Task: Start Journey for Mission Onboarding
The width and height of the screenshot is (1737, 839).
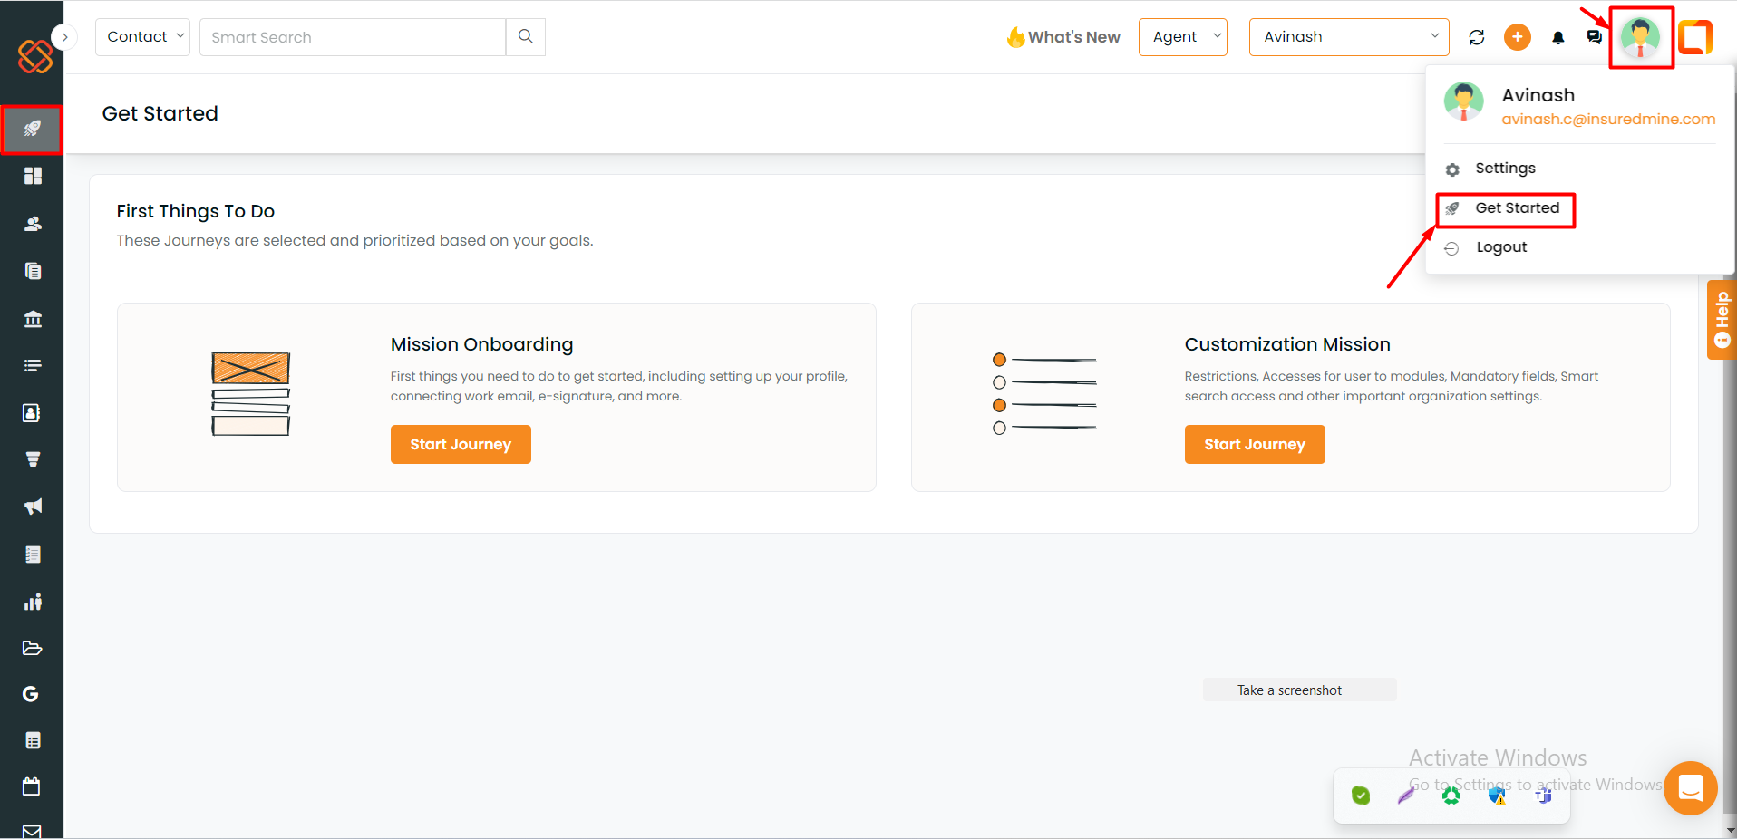Action: tap(461, 445)
